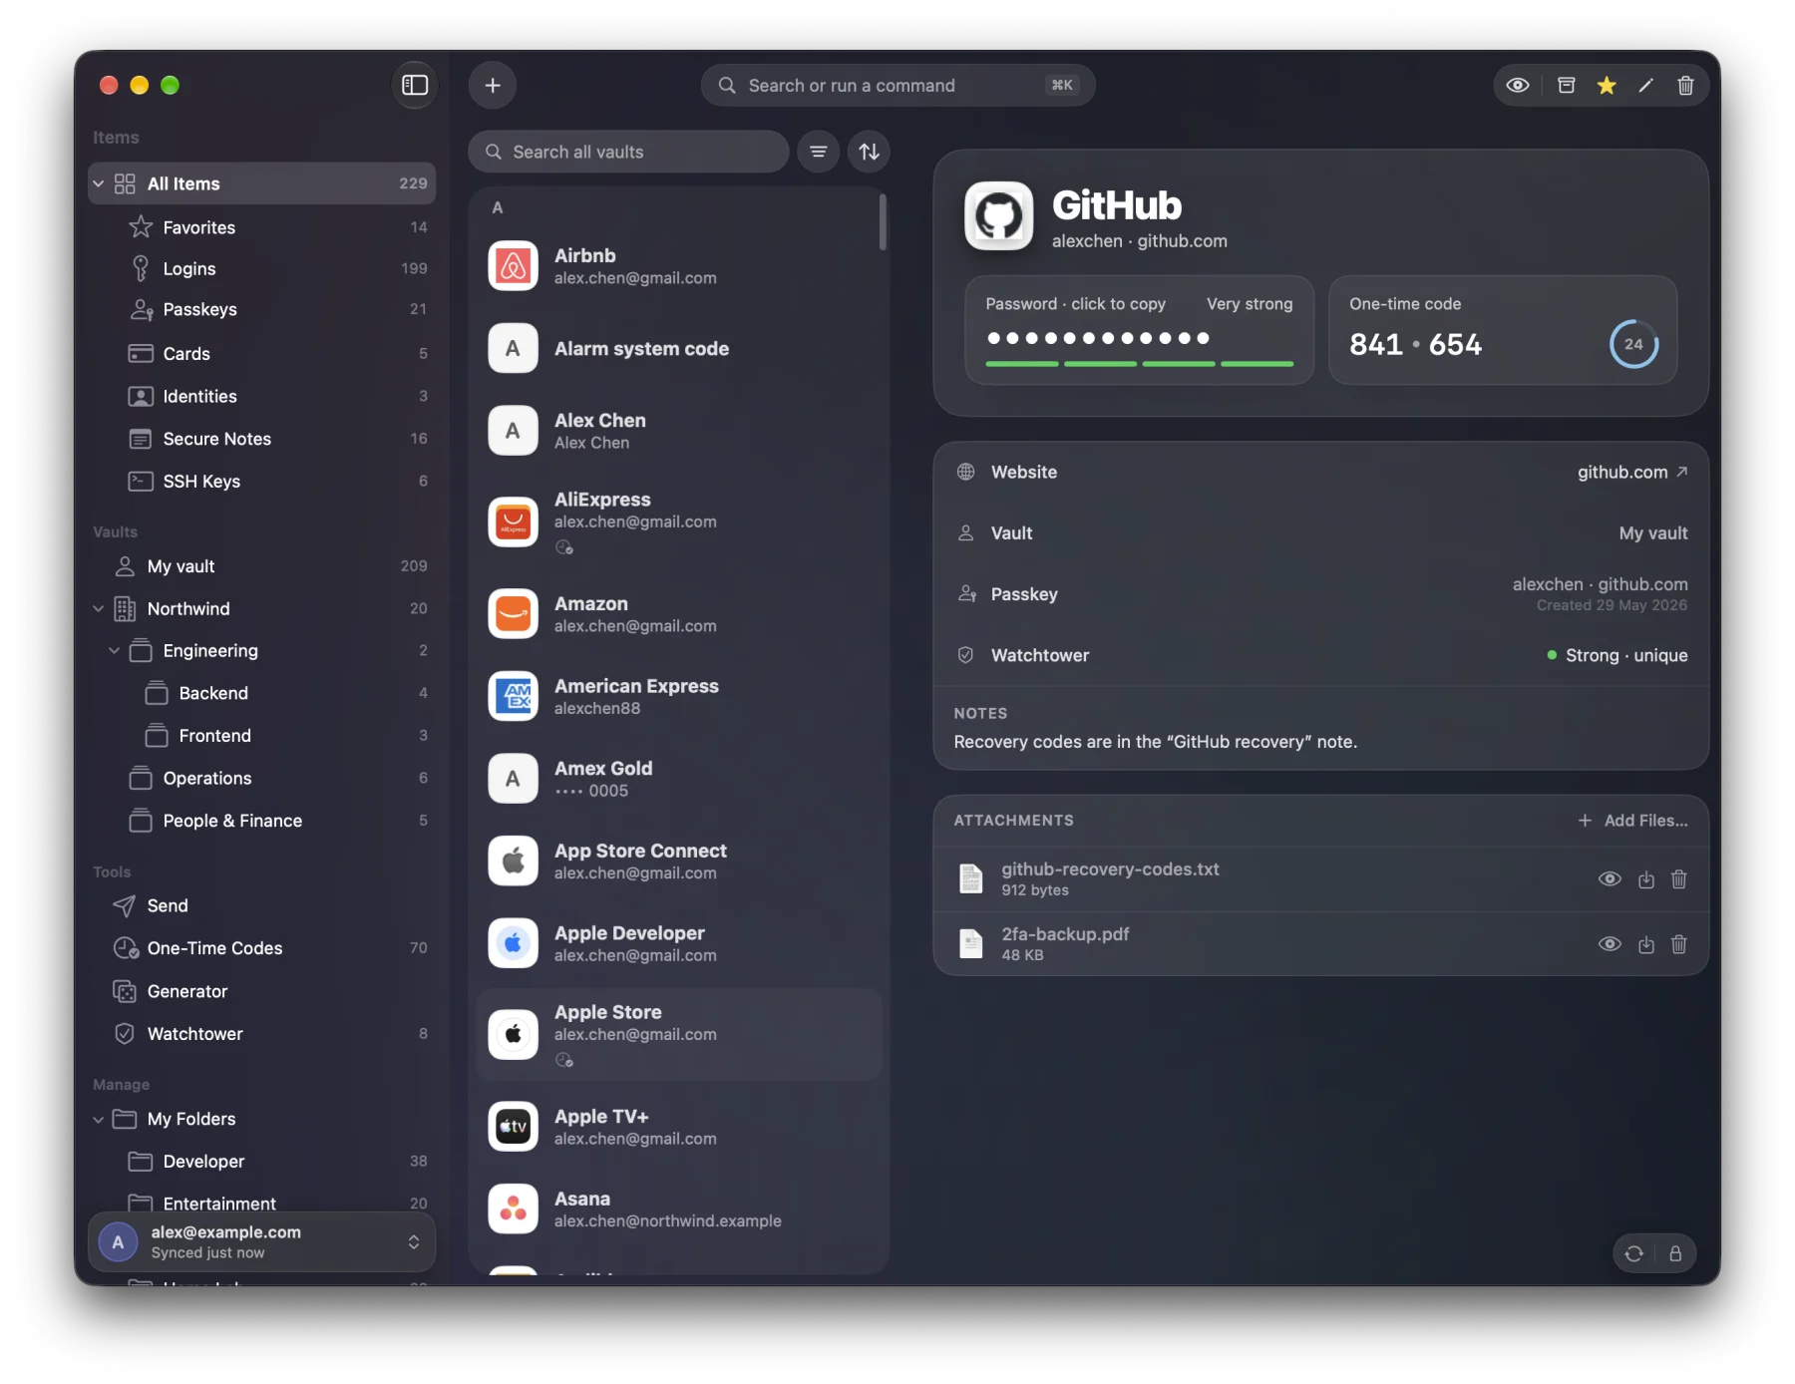Click the GitHub logo icon

click(x=998, y=215)
